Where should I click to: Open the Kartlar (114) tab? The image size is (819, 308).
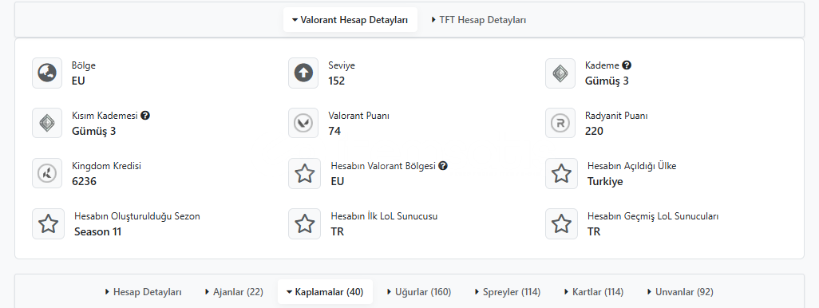594,292
